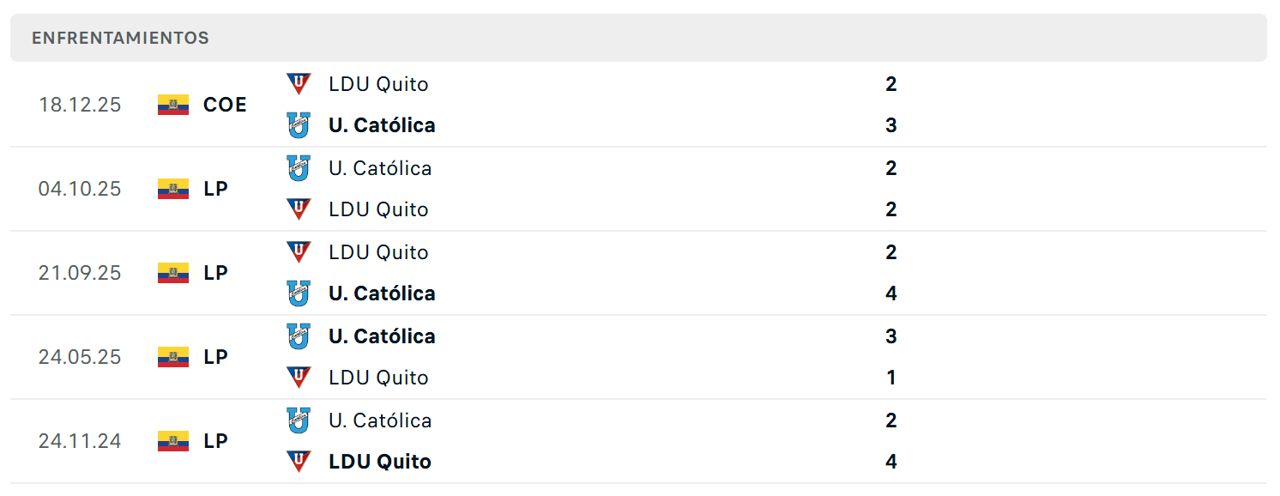
Task: Click U. Católica crest in 24.05.25 match
Action: click(x=299, y=336)
